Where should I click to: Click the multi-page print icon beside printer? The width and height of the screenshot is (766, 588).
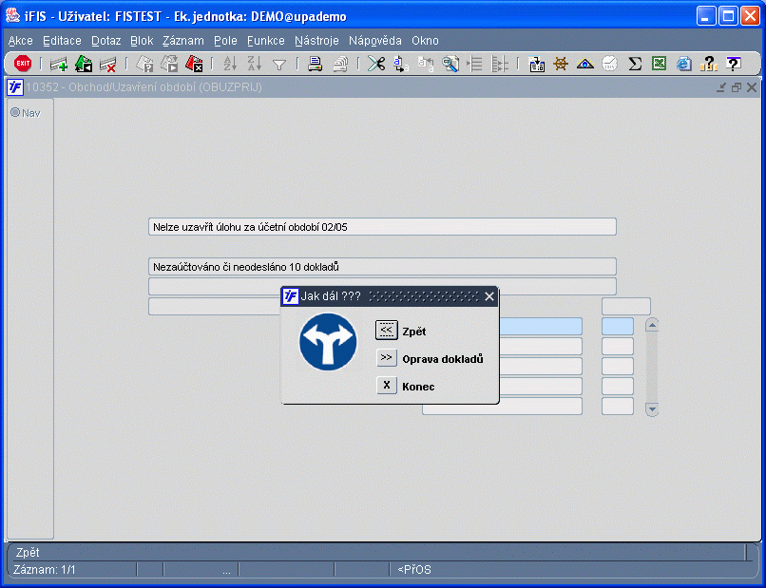340,64
